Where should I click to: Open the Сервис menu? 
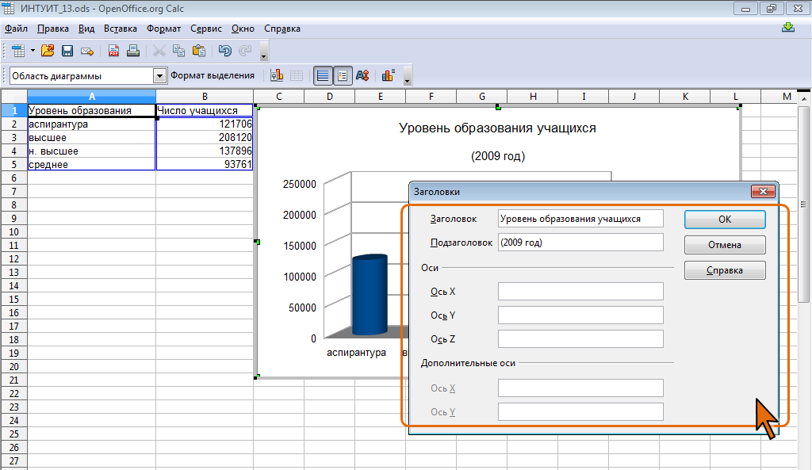(x=205, y=29)
